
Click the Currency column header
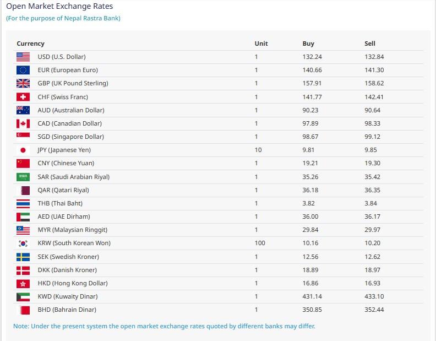(x=30, y=44)
